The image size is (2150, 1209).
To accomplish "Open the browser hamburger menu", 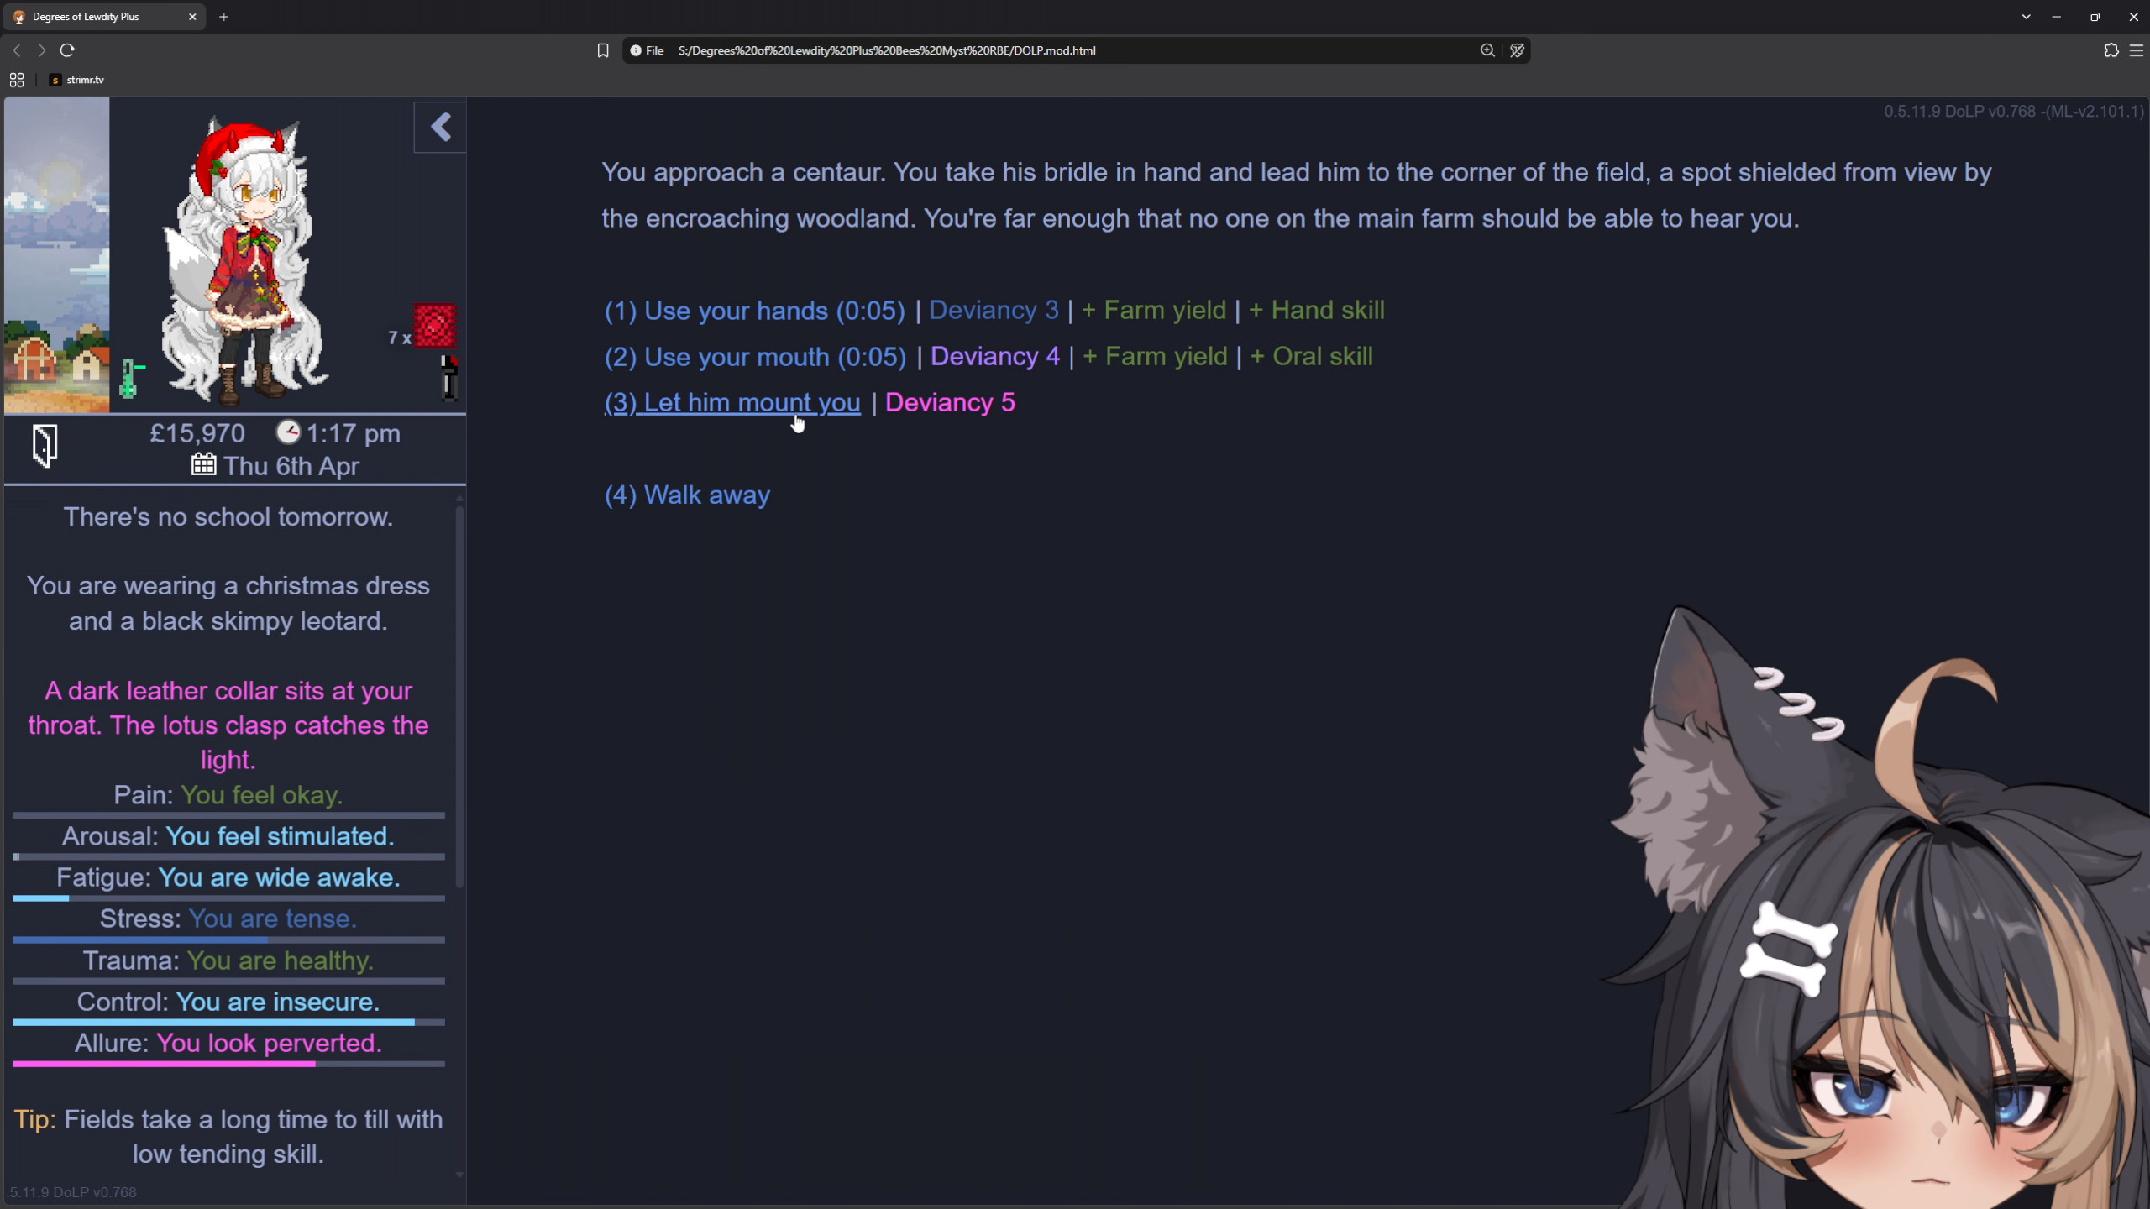I will click(2137, 50).
